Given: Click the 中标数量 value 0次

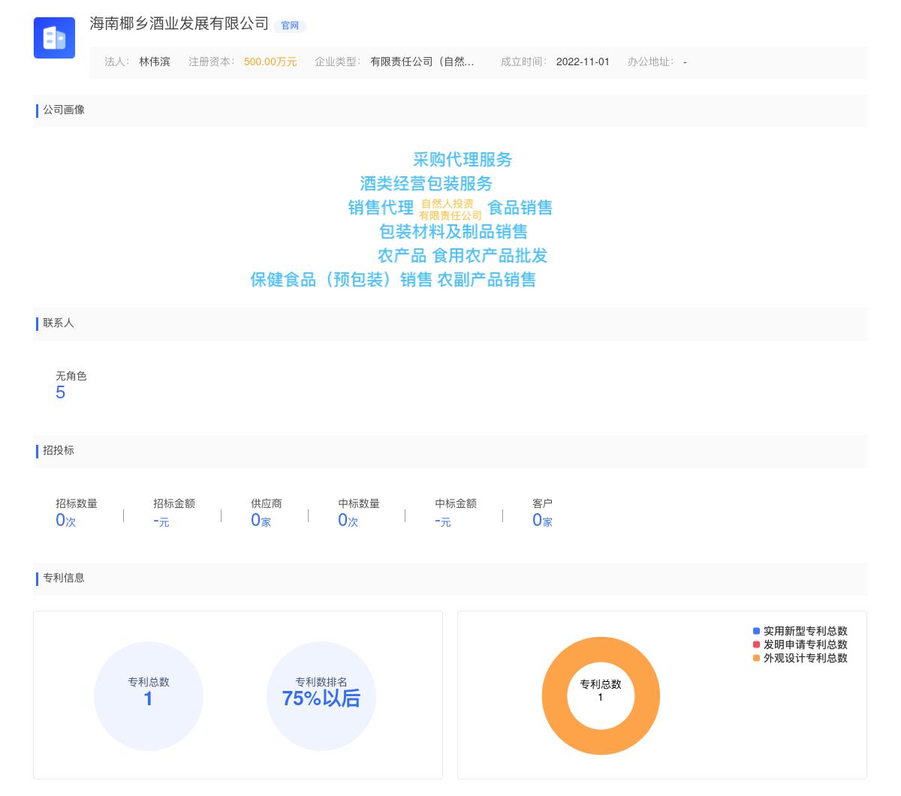Looking at the screenshot, I should click(348, 521).
